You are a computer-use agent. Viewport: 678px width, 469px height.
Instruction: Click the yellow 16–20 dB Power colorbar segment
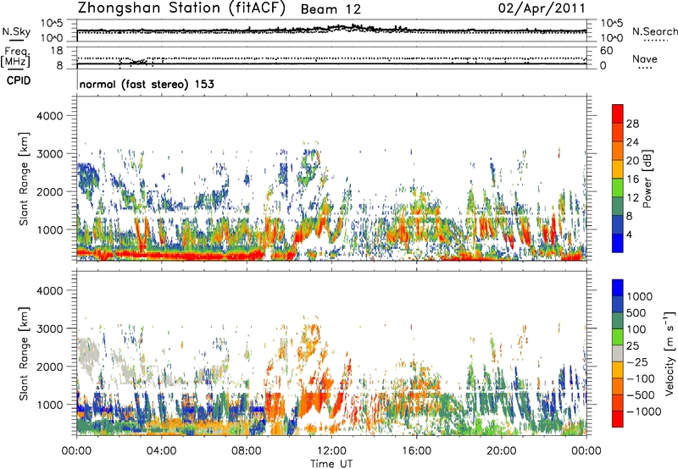point(618,169)
